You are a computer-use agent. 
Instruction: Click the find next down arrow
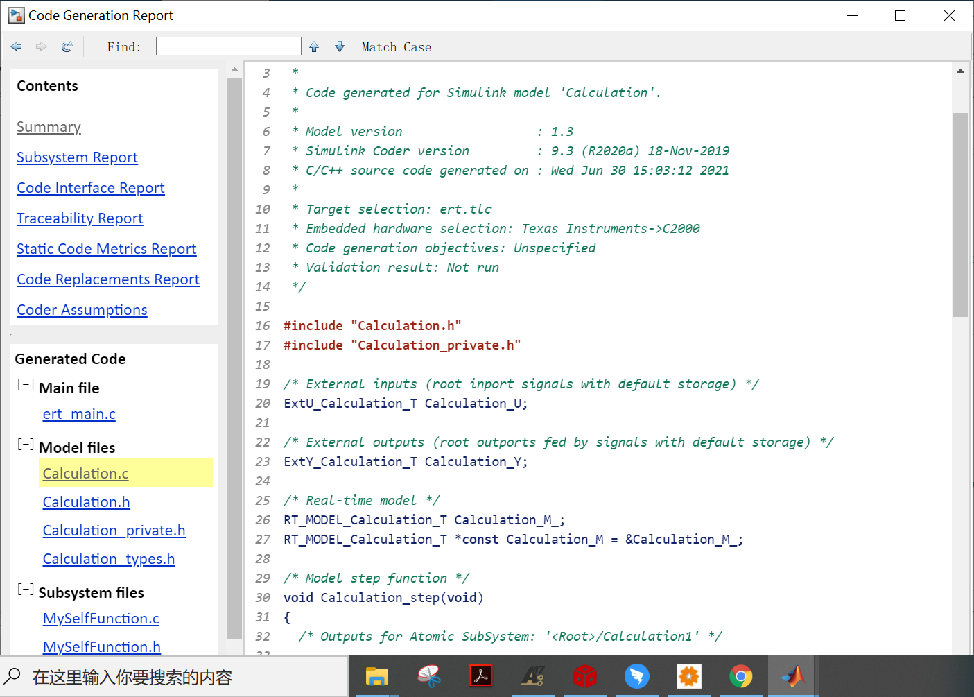[x=339, y=46]
